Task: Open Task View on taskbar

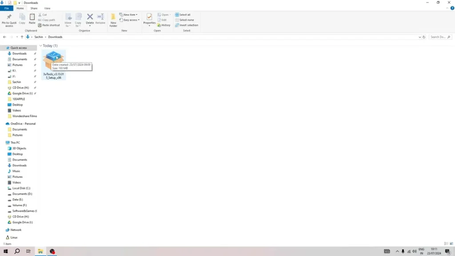Action: pos(28,252)
